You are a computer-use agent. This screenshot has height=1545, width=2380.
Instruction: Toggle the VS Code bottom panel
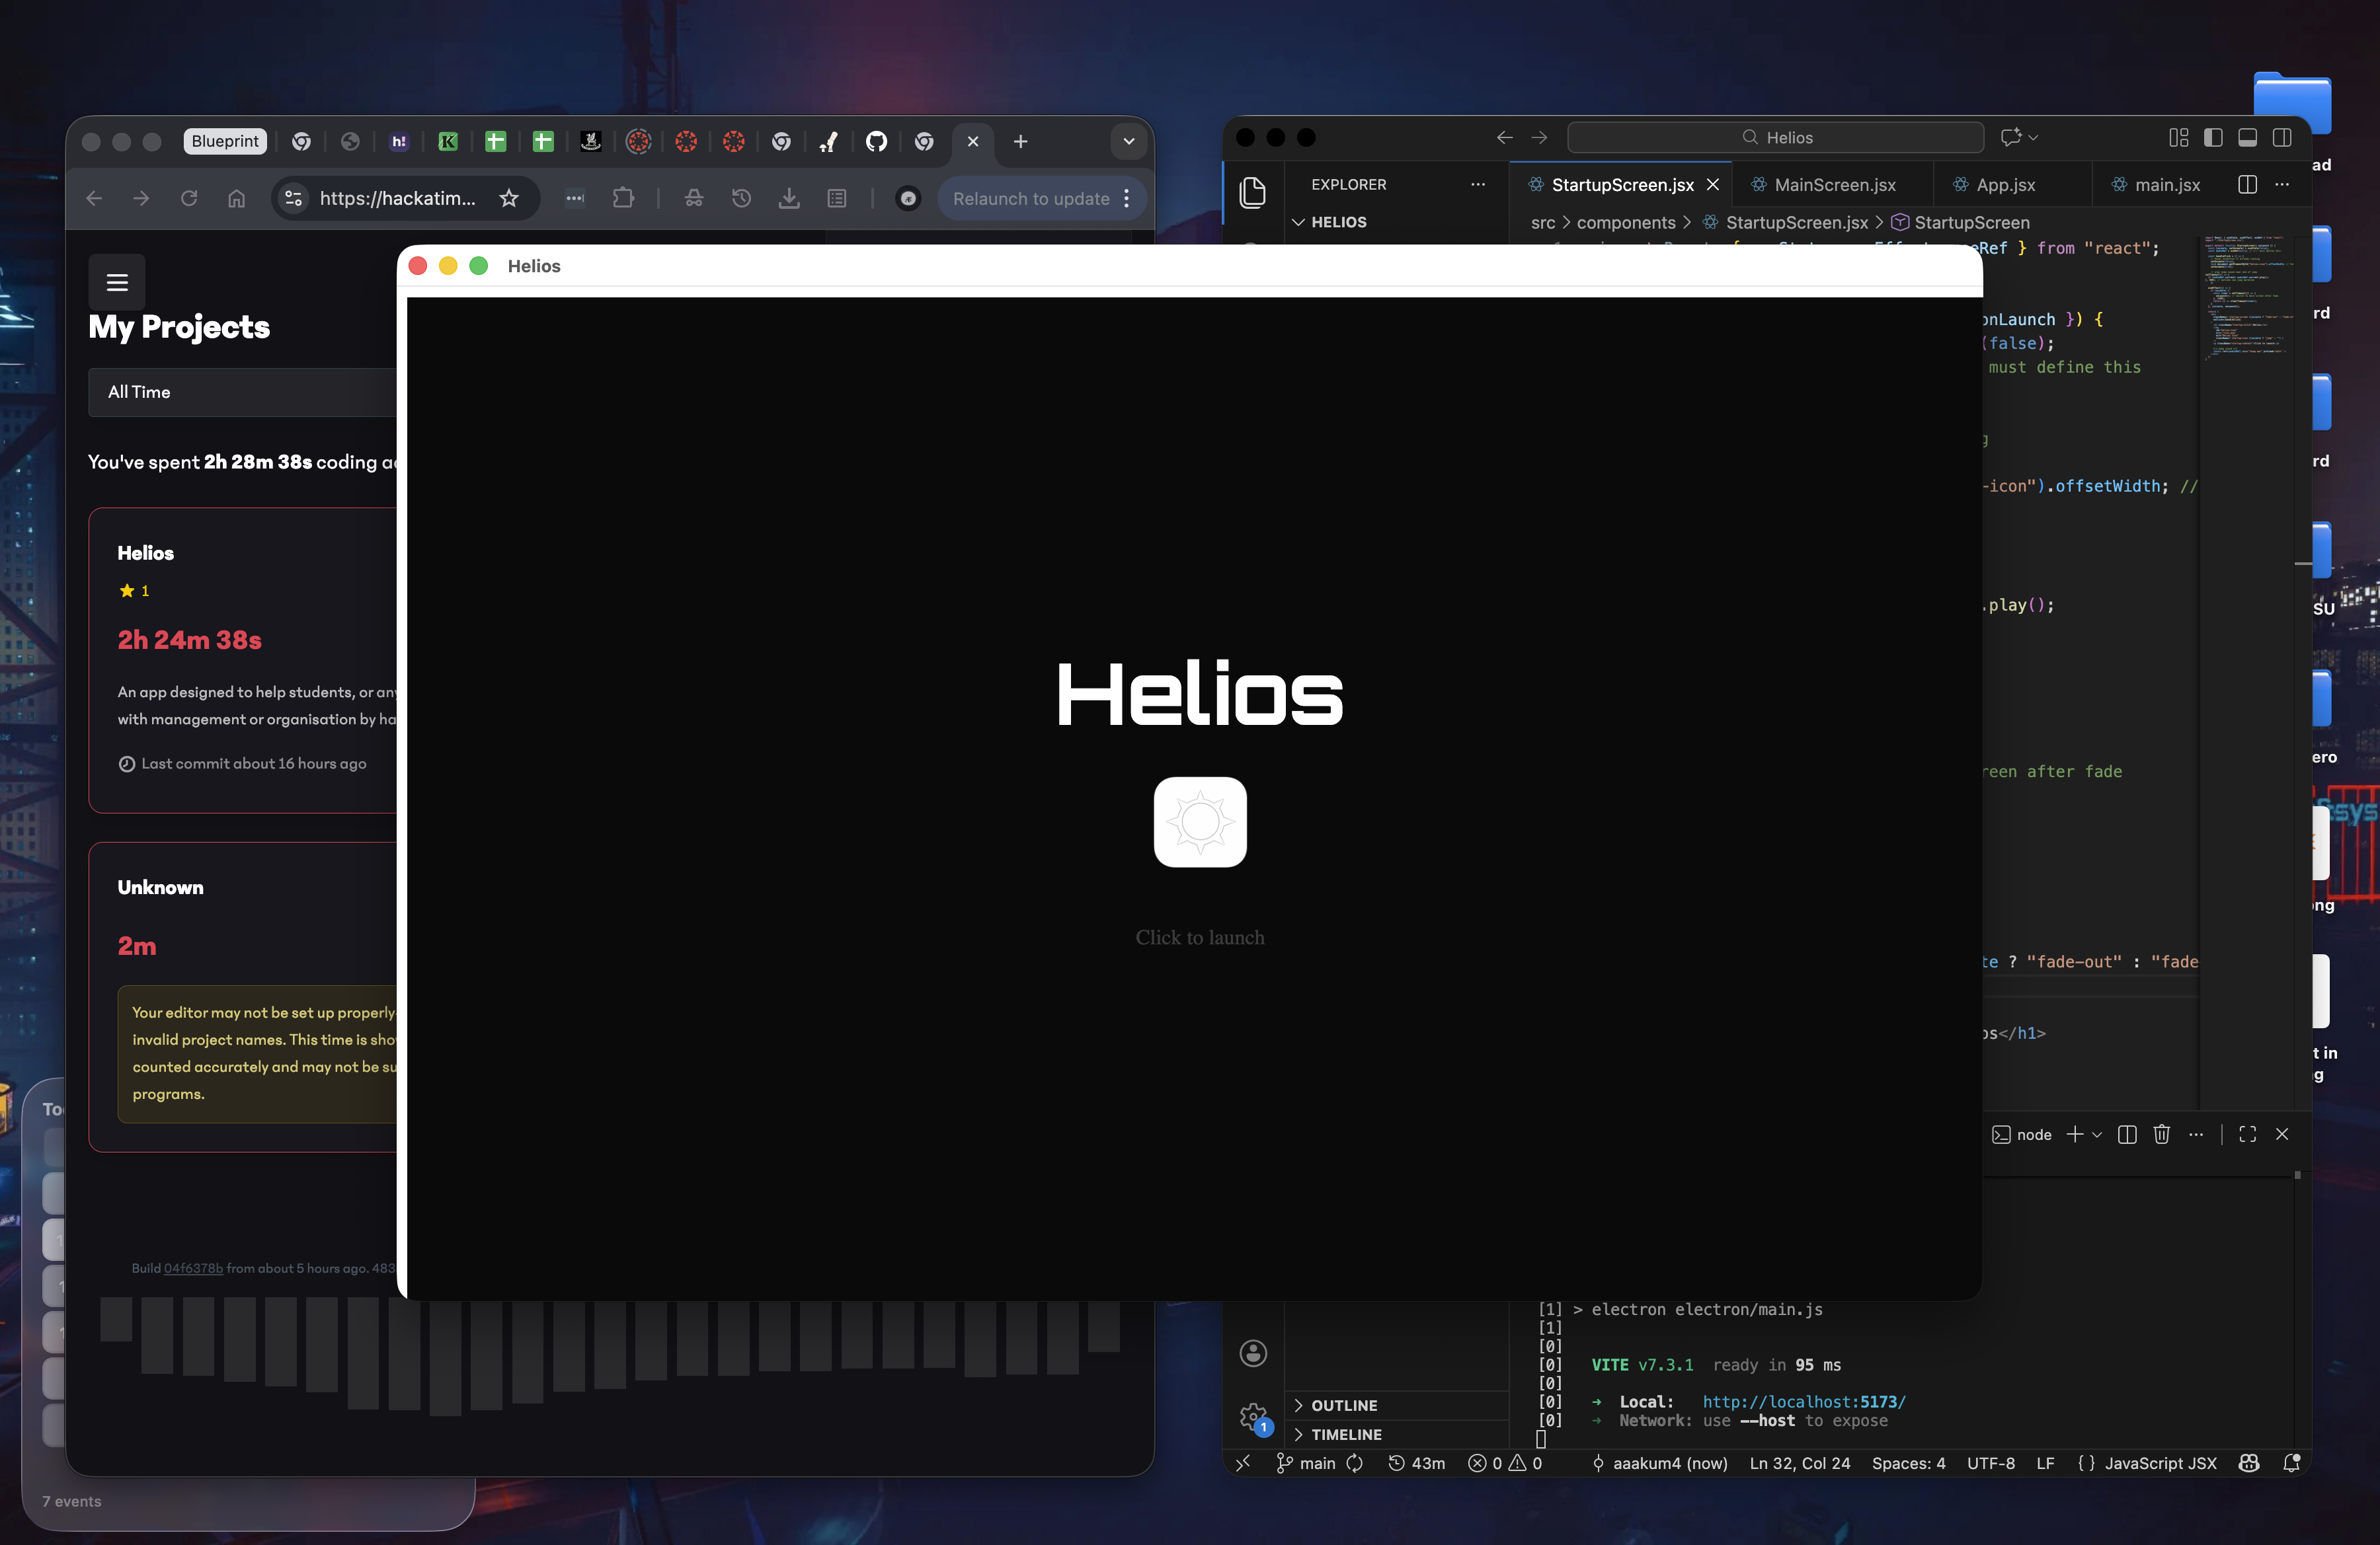pyautogui.click(x=2247, y=137)
